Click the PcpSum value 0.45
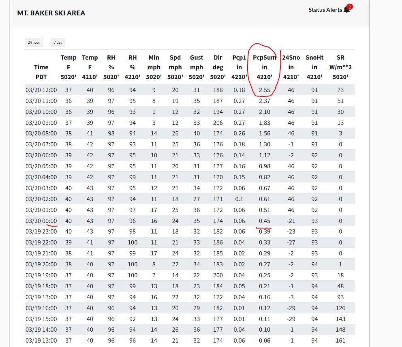The height and width of the screenshot is (347, 402). click(x=264, y=221)
